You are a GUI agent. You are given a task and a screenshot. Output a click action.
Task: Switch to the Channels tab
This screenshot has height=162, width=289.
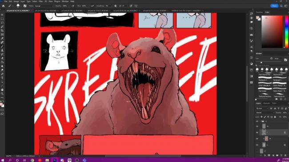pos(266,103)
